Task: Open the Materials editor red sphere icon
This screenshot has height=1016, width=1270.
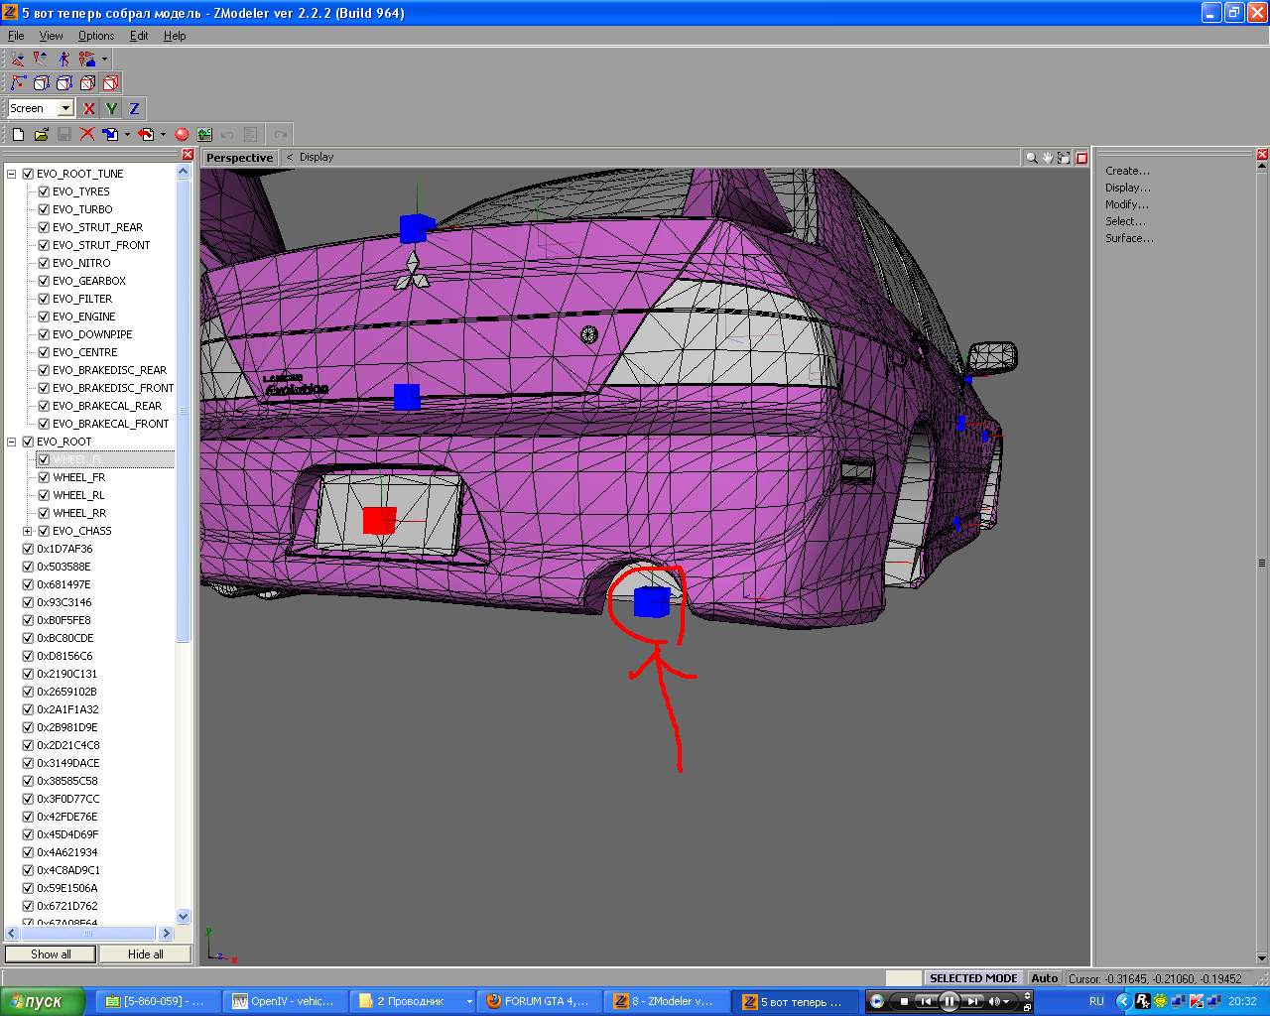Action: tap(182, 134)
